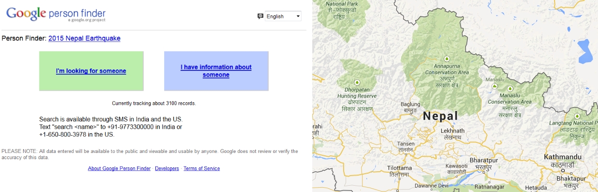The image size is (598, 192).
Task: Click Langtang National Park tree icon
Action: [577, 116]
